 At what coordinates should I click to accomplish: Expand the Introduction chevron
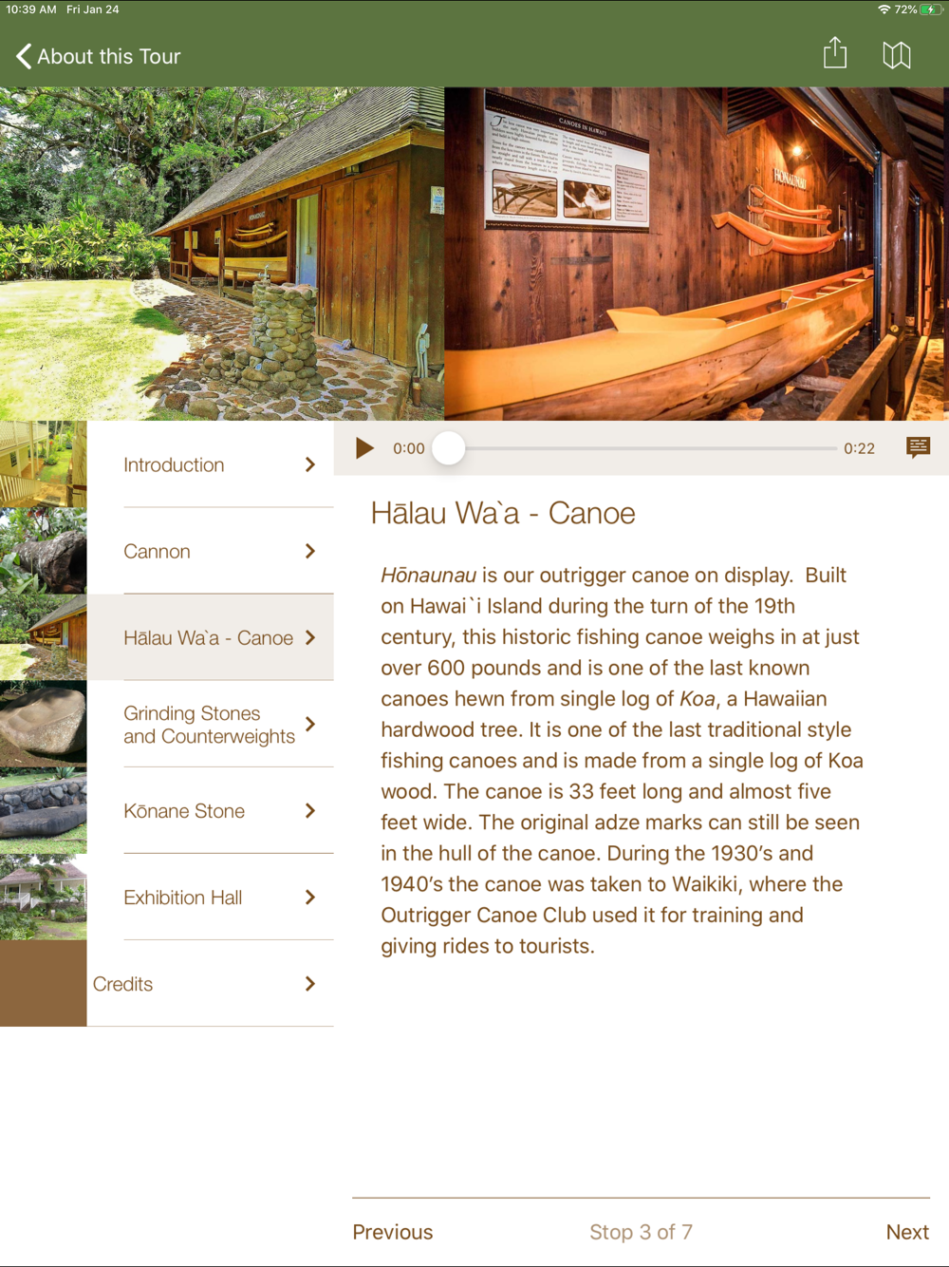[310, 464]
